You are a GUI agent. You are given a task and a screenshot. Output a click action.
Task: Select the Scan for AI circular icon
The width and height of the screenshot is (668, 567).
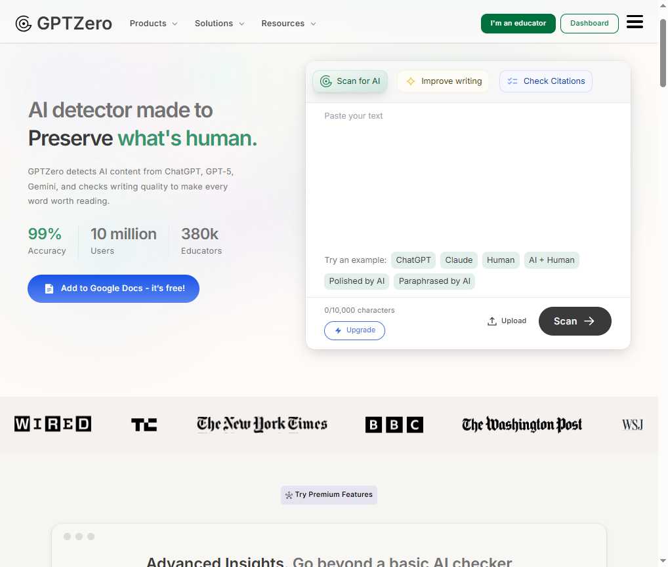tap(325, 81)
